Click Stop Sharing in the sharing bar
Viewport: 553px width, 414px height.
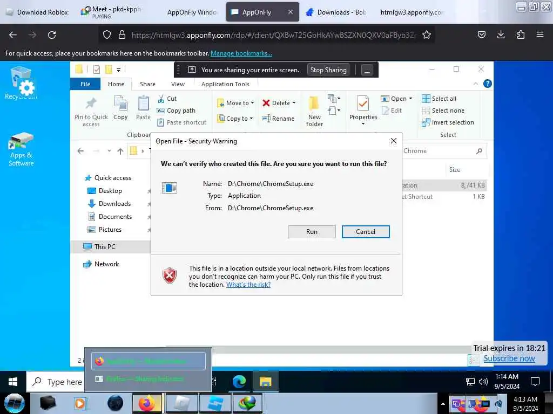tap(328, 70)
